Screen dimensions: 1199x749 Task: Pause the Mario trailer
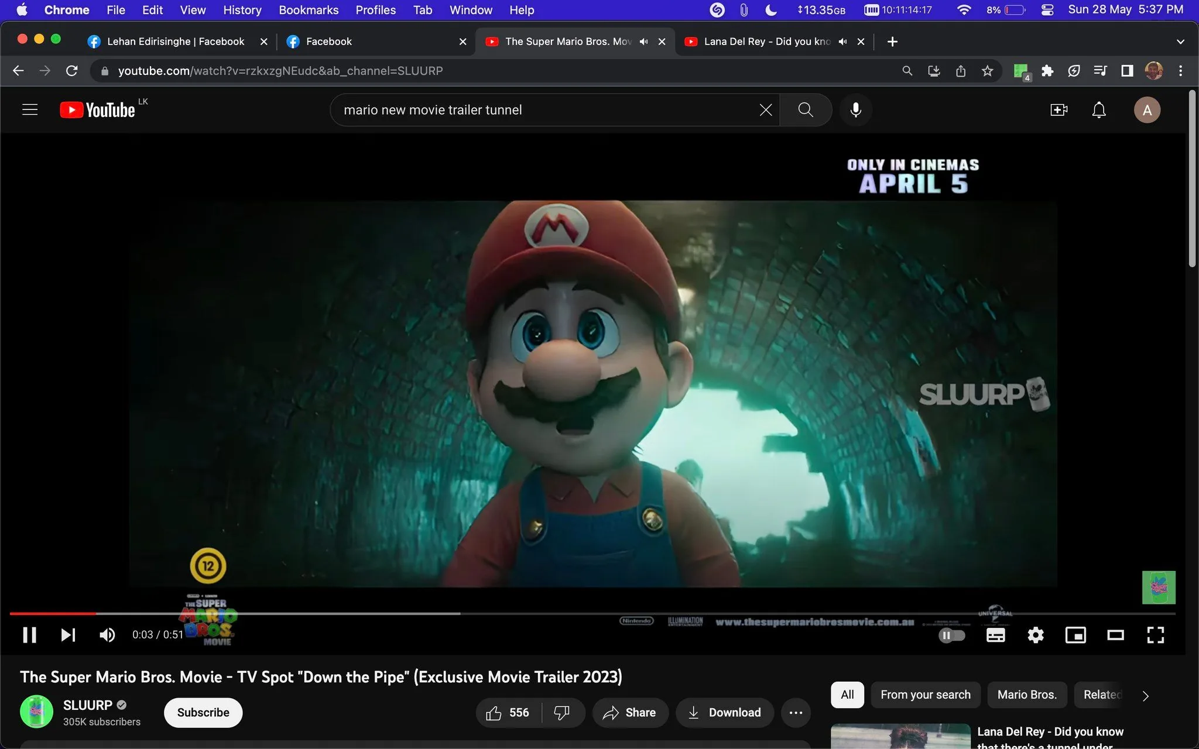(x=29, y=635)
